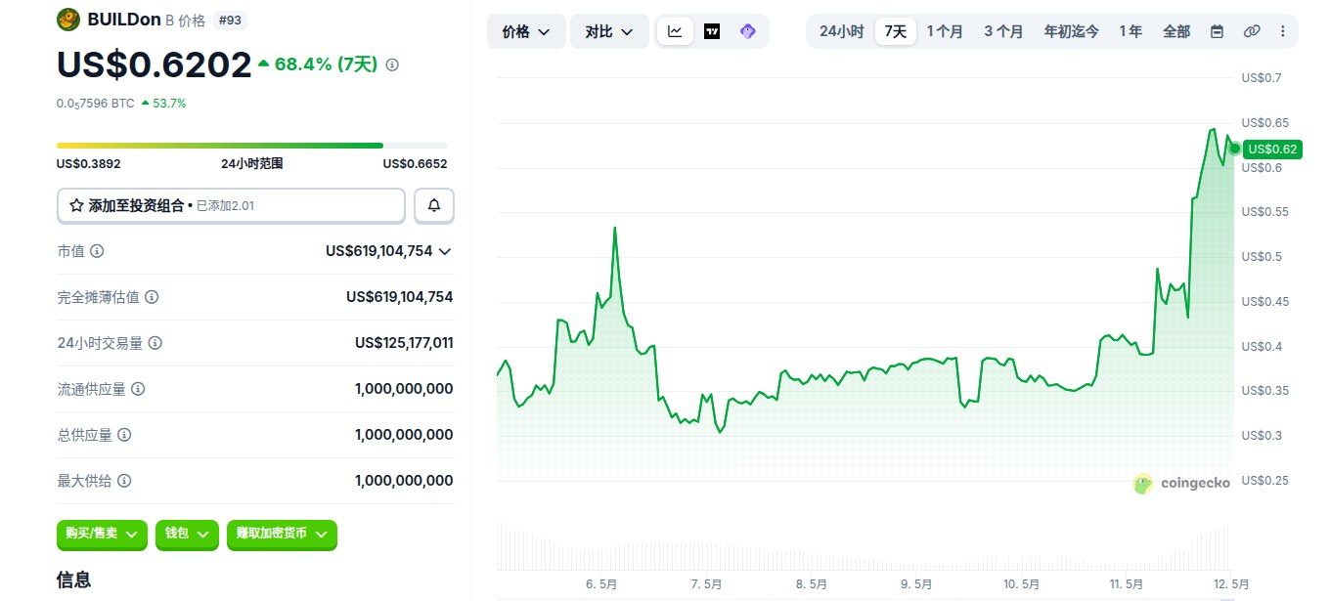The width and height of the screenshot is (1330, 601).
Task: Click the 6. 5月 date axis label
Action: click(601, 584)
